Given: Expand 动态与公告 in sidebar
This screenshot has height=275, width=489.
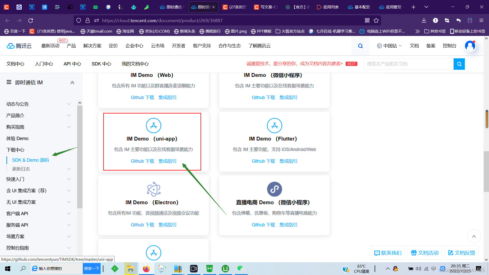Looking at the screenshot, I should (x=69, y=104).
